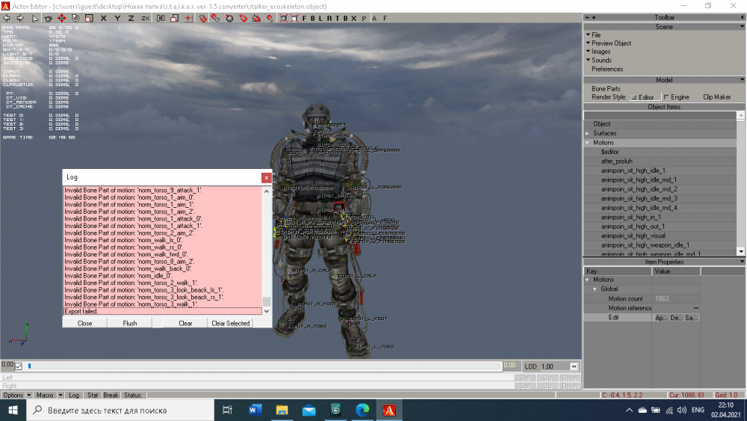This screenshot has height=421, width=747.
Task: Click the Break button in the bottom bar
Action: [111, 396]
